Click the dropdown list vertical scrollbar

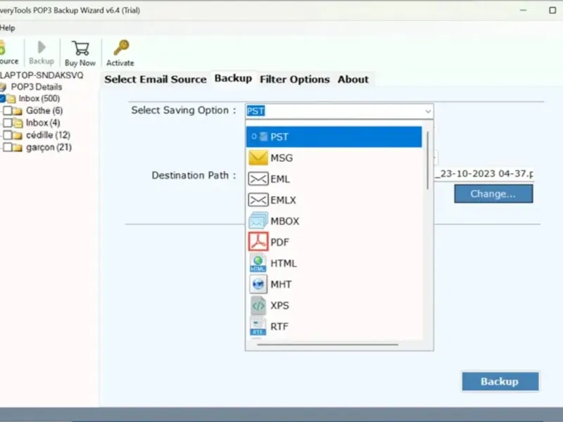[x=427, y=160]
